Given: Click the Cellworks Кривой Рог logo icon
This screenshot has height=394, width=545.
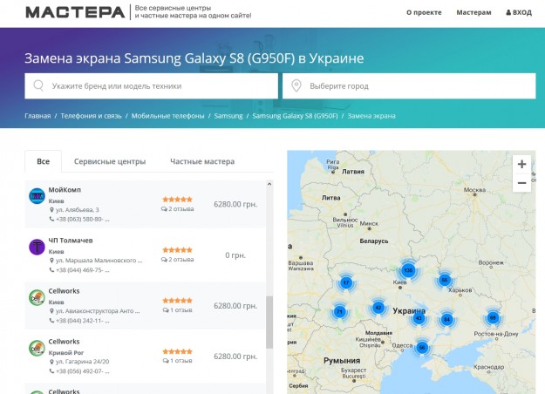Looking at the screenshot, I should [37, 347].
